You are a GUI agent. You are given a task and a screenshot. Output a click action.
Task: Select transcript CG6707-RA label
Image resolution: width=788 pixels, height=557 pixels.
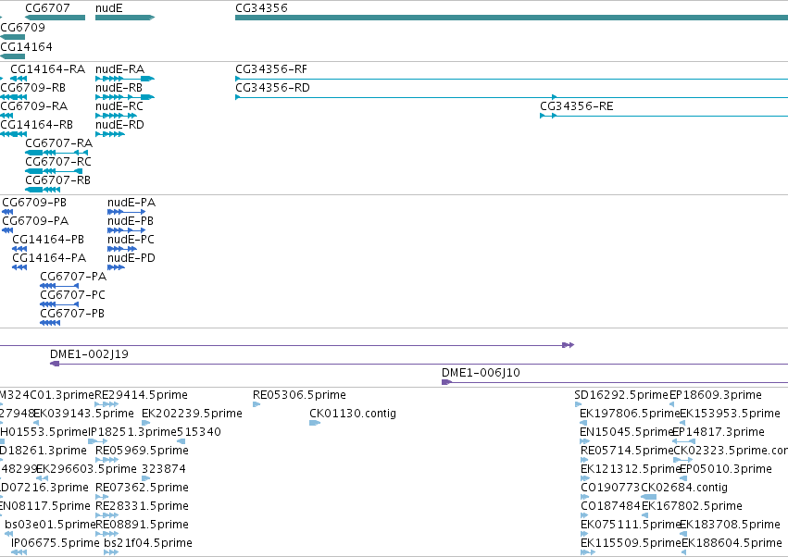[58, 143]
